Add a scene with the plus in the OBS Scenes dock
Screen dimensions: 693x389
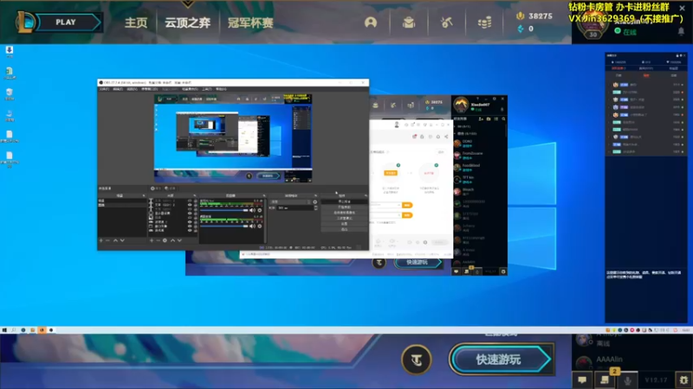point(101,240)
